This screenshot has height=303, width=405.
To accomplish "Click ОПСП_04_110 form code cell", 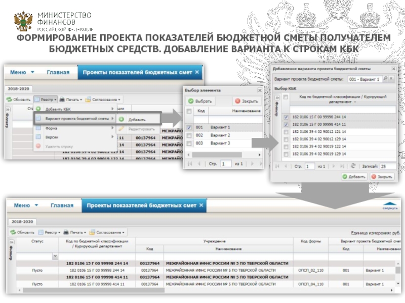I will point(311,284).
